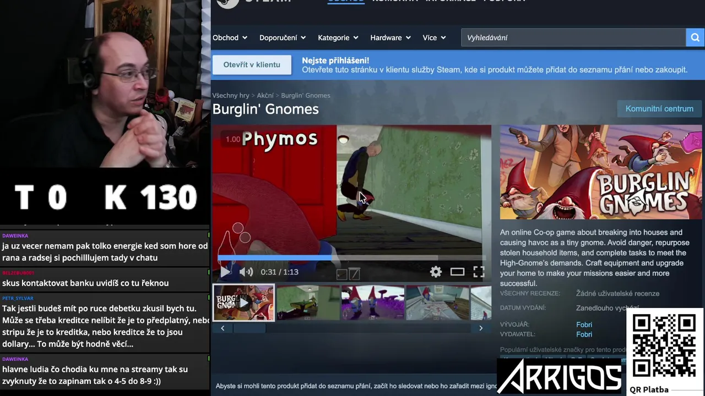Click the Burglin' Gnomes page title
The image size is (705, 396).
point(265,109)
